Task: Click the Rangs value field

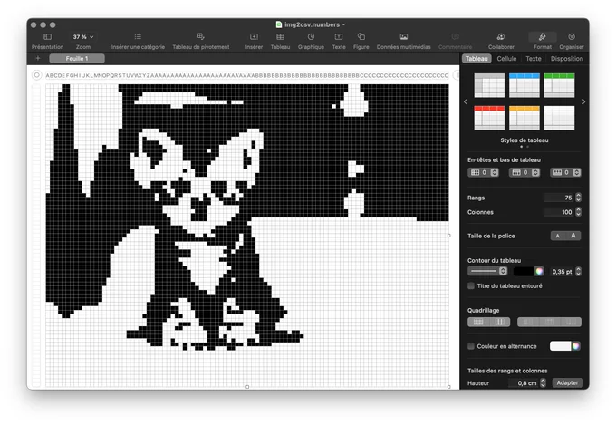Action: [559, 198]
